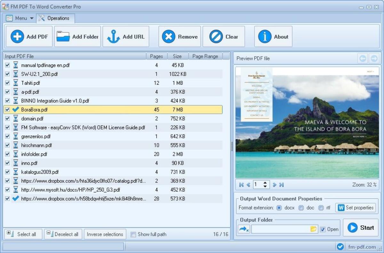Select the rtf format radio button

[x=321, y=208]
